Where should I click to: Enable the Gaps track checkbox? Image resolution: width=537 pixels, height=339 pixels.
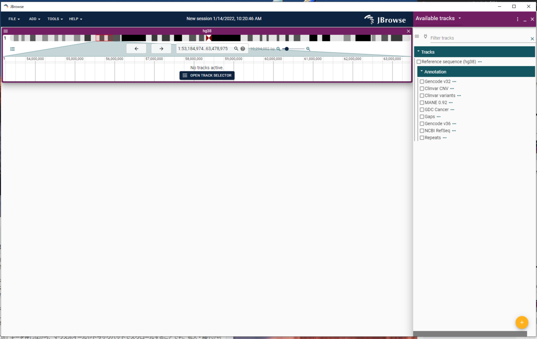pos(422,117)
